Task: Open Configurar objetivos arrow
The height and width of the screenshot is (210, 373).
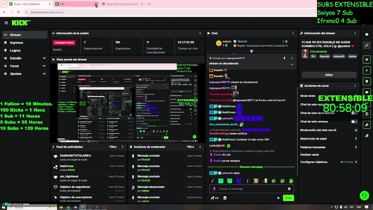Action: [356, 162]
